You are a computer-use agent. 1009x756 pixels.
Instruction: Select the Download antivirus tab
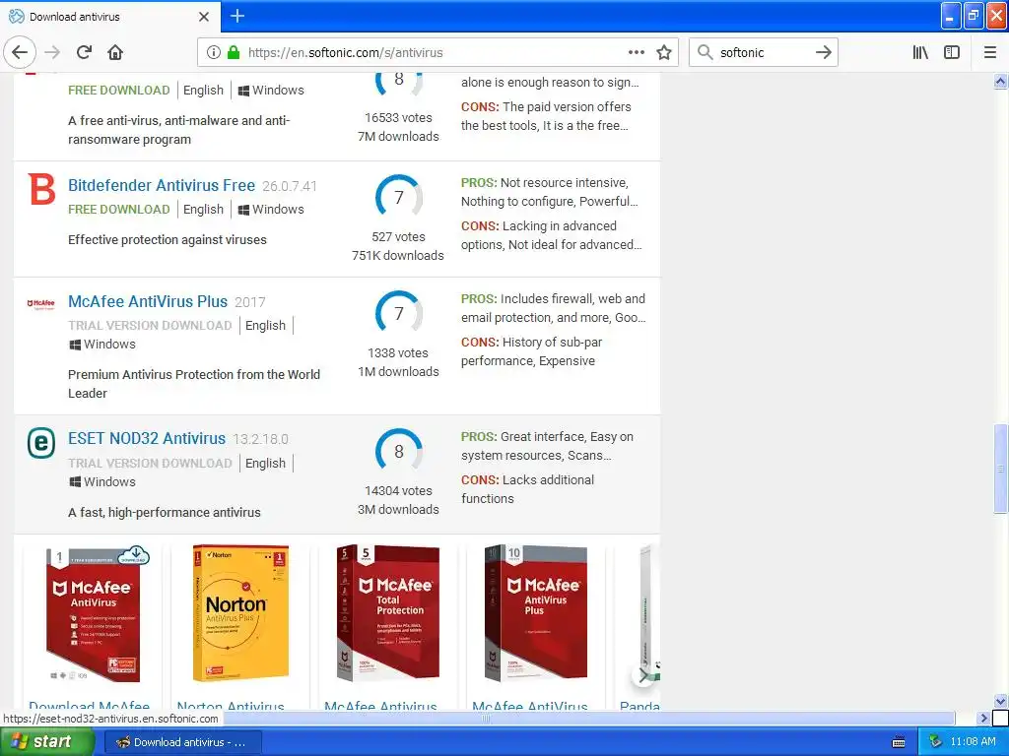pyautogui.click(x=110, y=17)
